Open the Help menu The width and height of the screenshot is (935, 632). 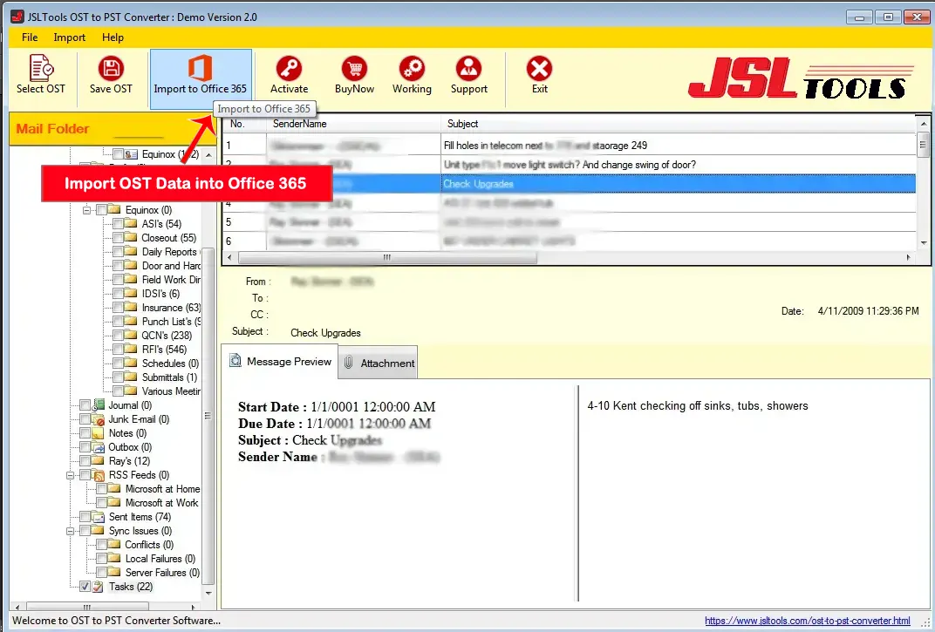tap(113, 37)
